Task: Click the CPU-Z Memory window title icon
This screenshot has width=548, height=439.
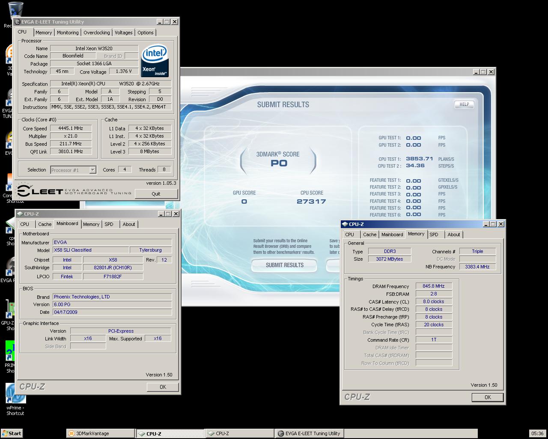Action: [345, 224]
